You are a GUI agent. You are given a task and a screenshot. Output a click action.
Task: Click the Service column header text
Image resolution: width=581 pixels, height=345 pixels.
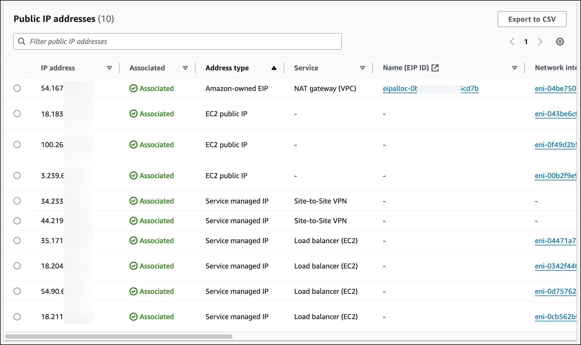(x=306, y=68)
